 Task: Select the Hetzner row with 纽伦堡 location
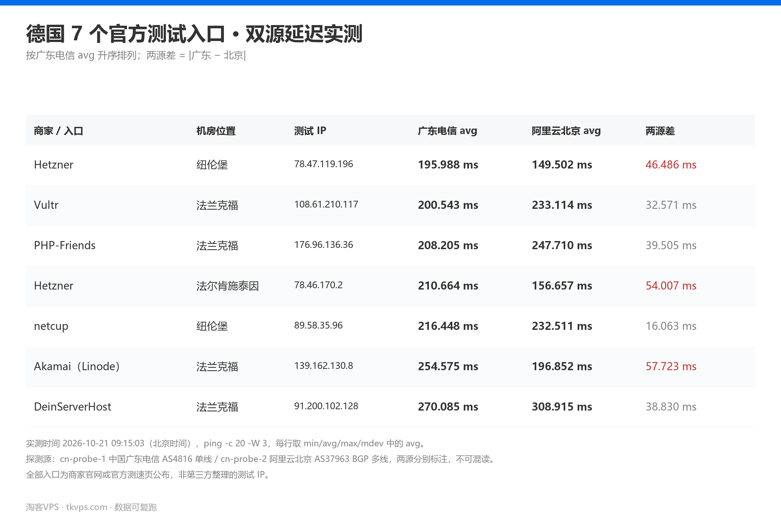point(390,165)
